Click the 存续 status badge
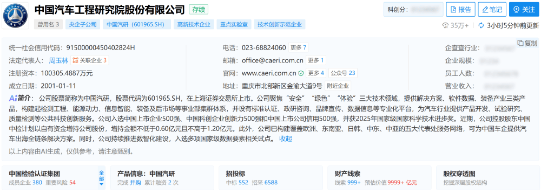541x194 pixels. coord(199,10)
